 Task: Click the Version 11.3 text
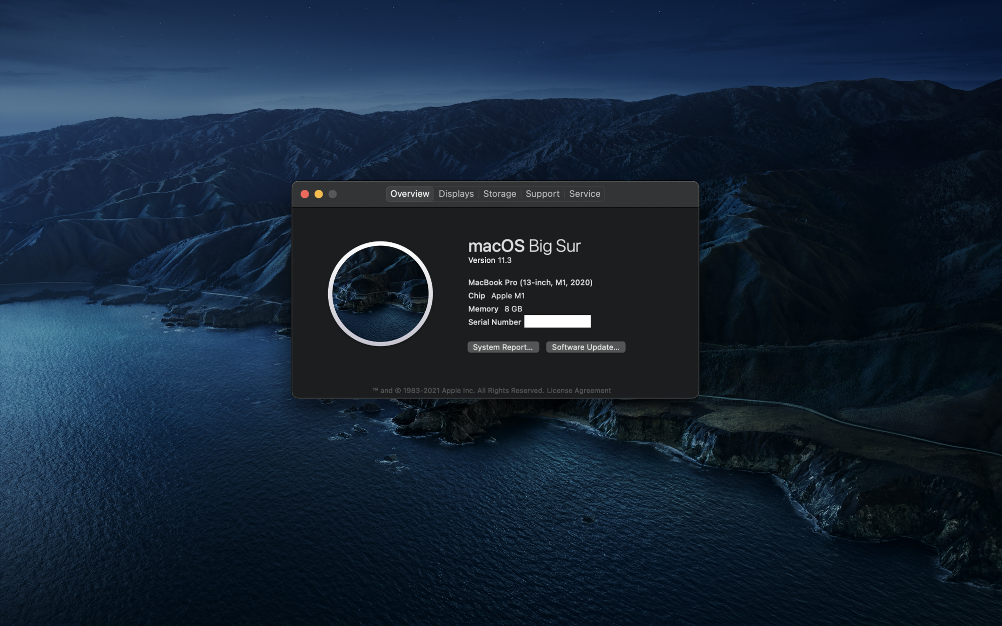[x=489, y=260]
